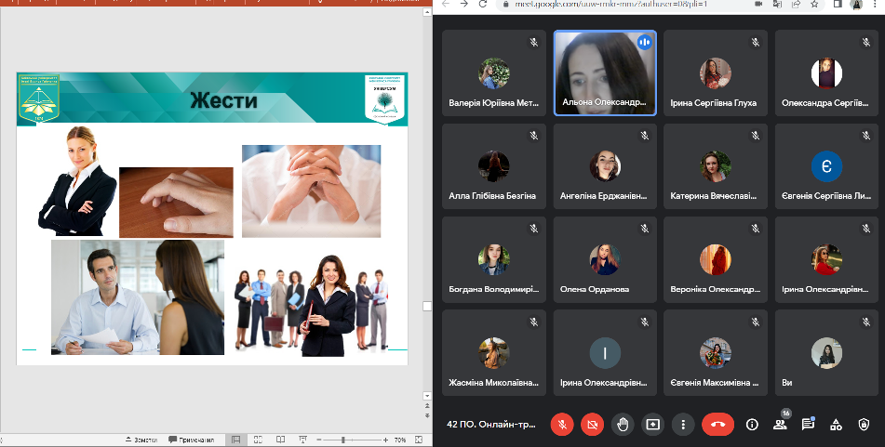Leave the call with red hang-up button
The height and width of the screenshot is (447, 885).
click(717, 425)
